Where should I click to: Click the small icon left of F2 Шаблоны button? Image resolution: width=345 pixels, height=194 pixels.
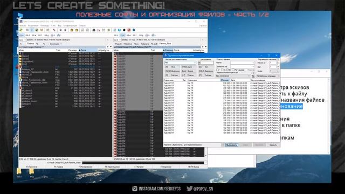coord(253,76)
